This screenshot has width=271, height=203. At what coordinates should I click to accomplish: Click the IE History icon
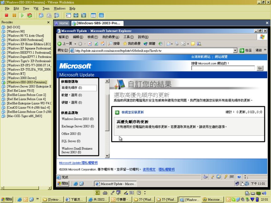tap(161, 44)
